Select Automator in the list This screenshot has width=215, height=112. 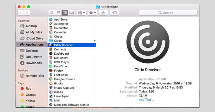[72, 24]
